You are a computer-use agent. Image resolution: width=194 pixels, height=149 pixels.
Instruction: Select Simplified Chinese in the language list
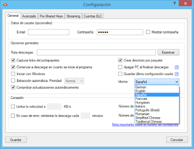157,118
